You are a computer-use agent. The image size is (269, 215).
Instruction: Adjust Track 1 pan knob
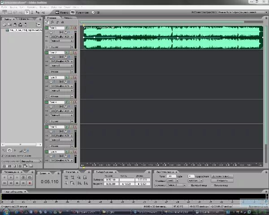click(66, 32)
